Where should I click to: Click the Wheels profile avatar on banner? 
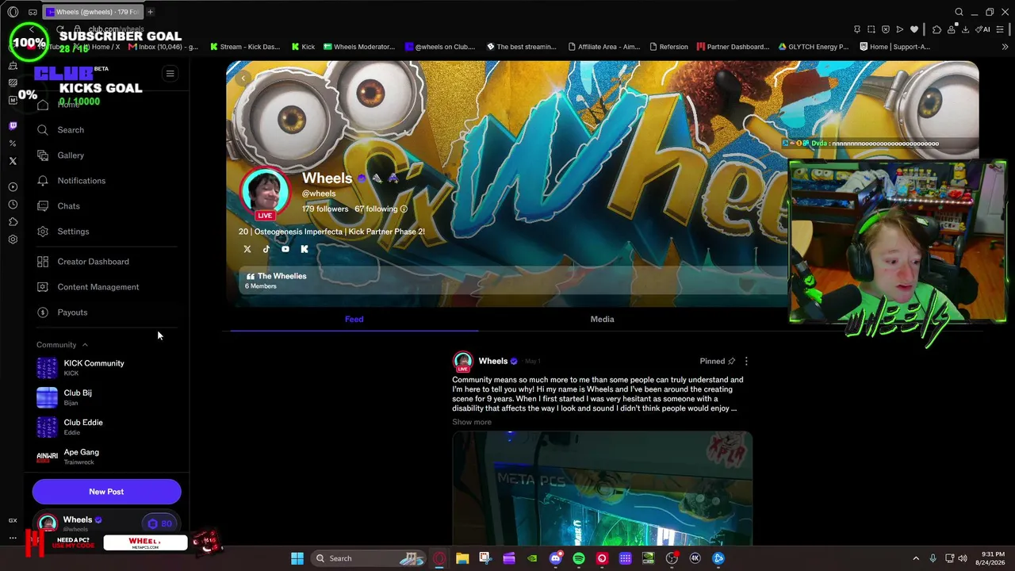click(x=265, y=193)
